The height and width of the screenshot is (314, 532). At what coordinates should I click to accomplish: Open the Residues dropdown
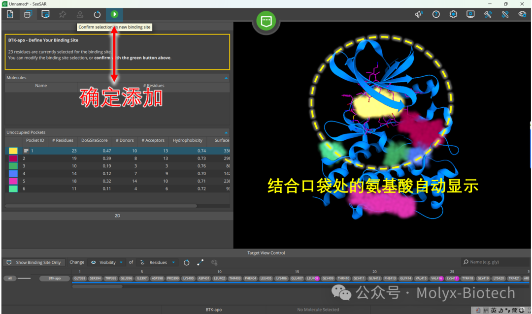pyautogui.click(x=158, y=262)
